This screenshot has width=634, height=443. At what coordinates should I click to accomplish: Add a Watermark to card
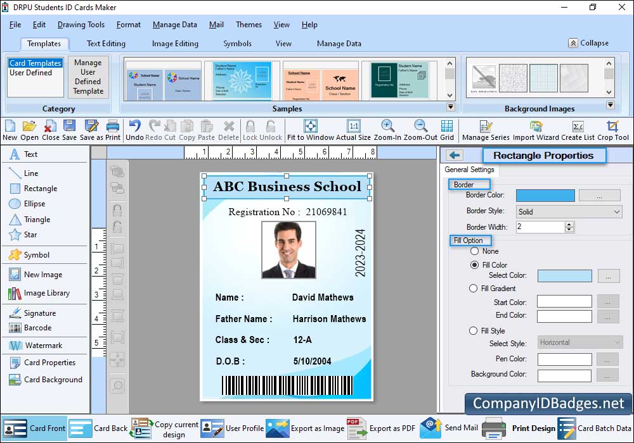pos(36,346)
